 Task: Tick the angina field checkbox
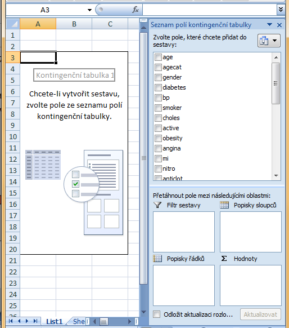(x=158, y=148)
